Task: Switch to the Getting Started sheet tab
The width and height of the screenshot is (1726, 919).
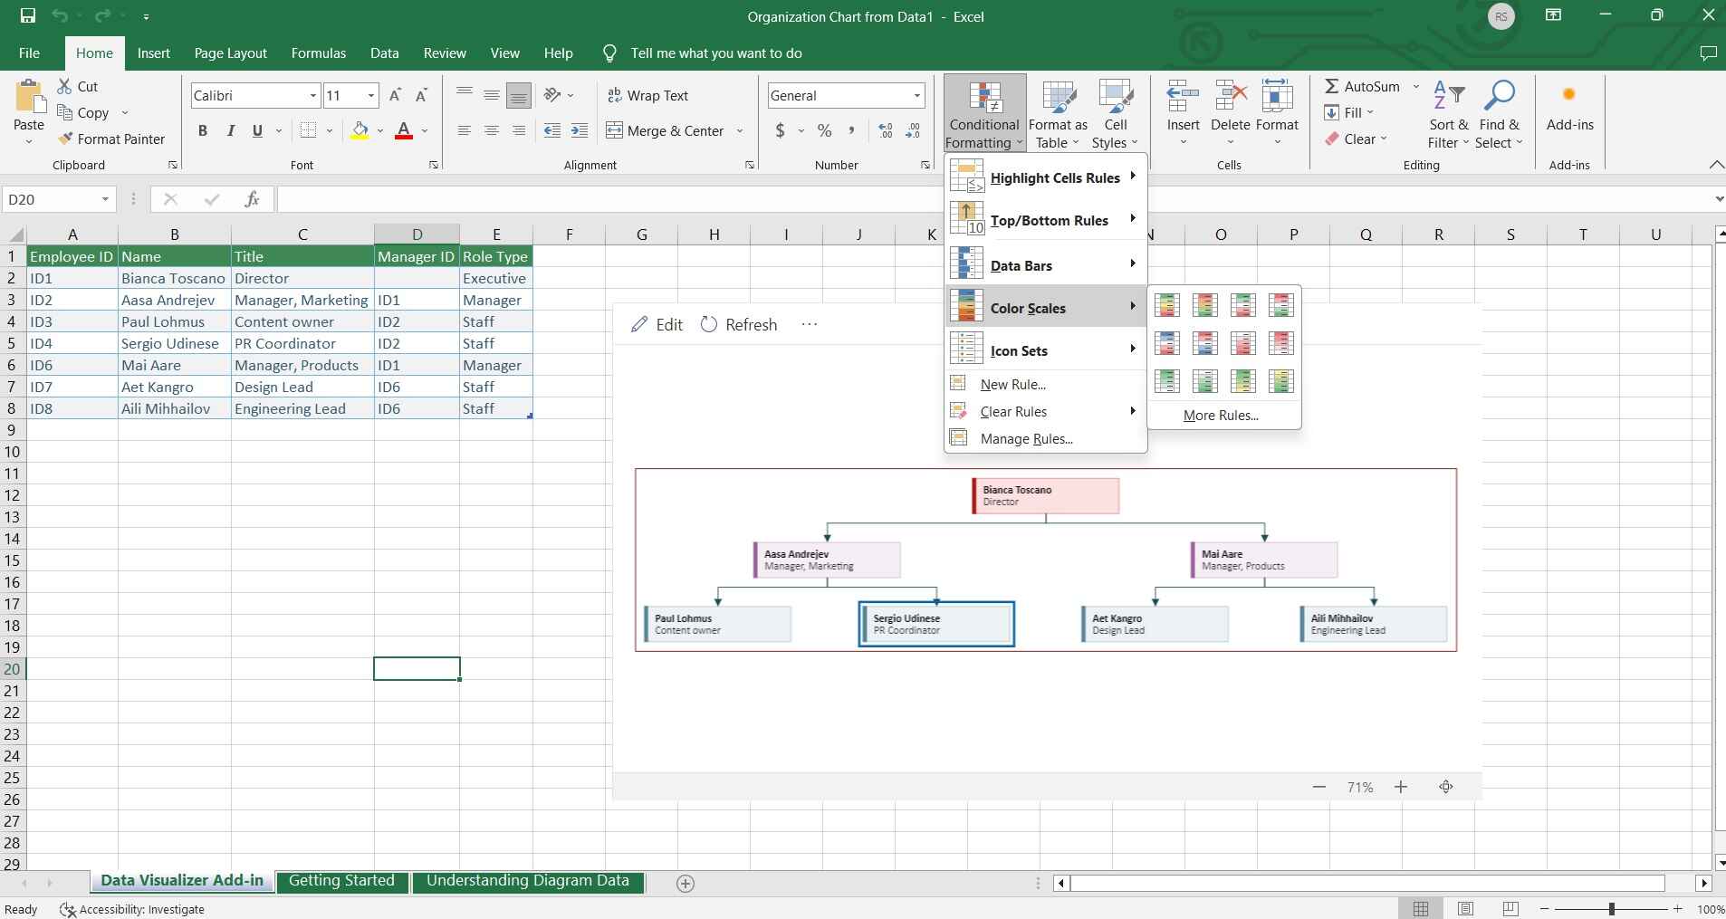Action: pos(341,881)
